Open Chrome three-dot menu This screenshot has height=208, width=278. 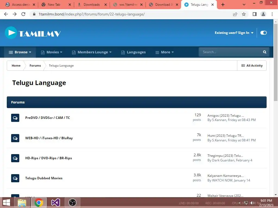pyautogui.click(x=272, y=14)
